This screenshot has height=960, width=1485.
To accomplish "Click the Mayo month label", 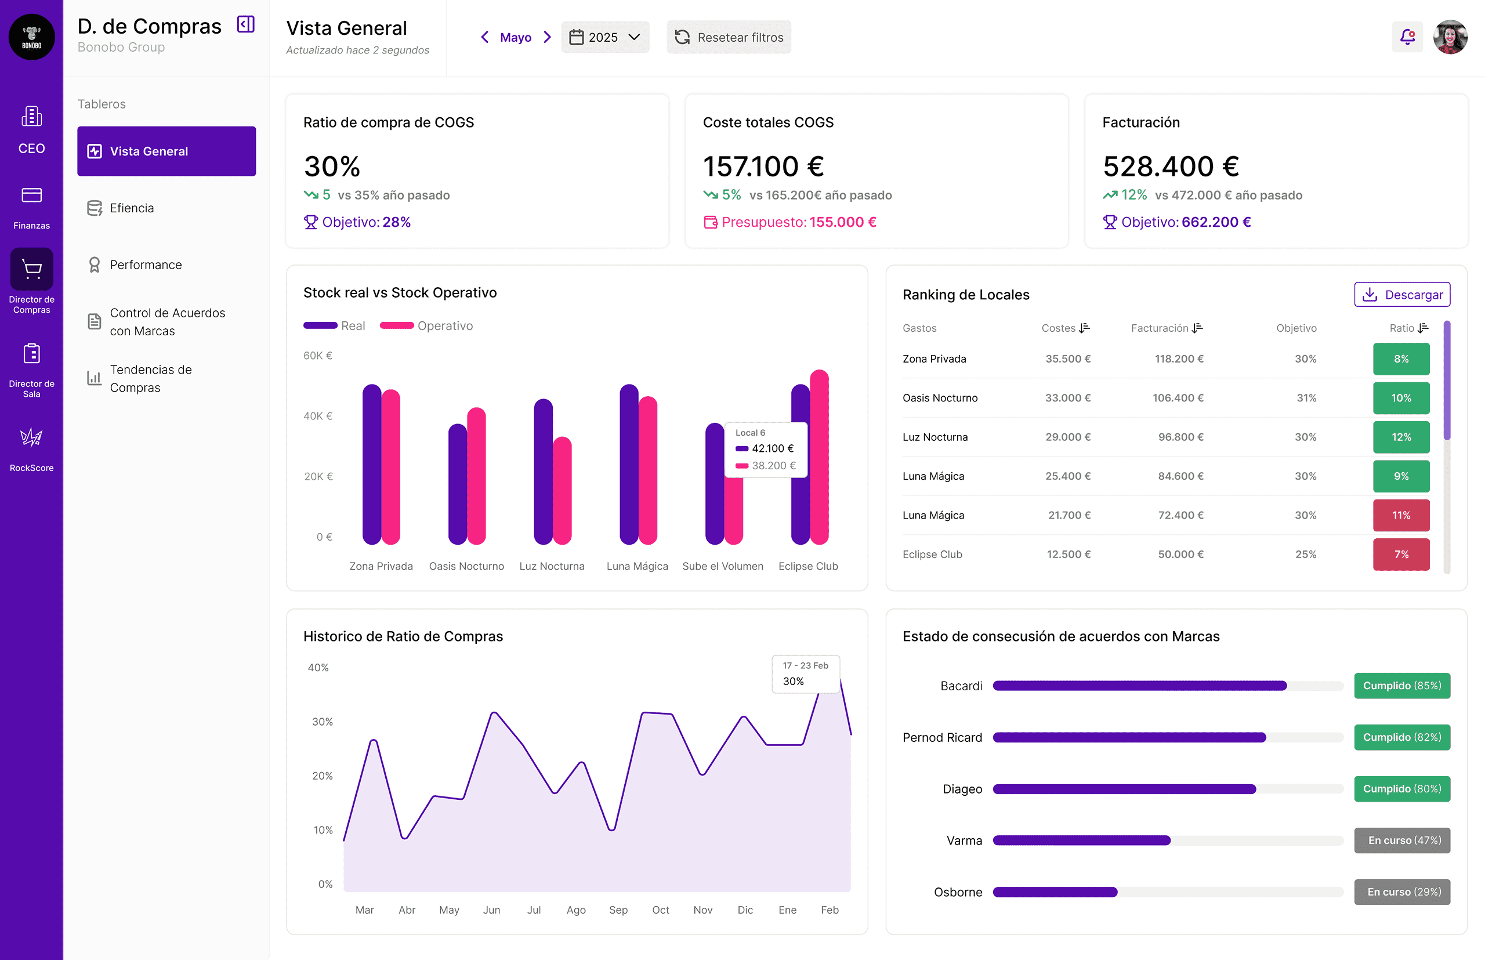I will (x=516, y=37).
